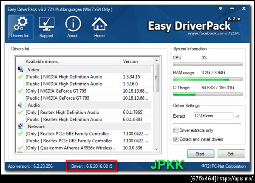Click the Video category monitor icon
This screenshot has width=255, height=183.
[20, 69]
